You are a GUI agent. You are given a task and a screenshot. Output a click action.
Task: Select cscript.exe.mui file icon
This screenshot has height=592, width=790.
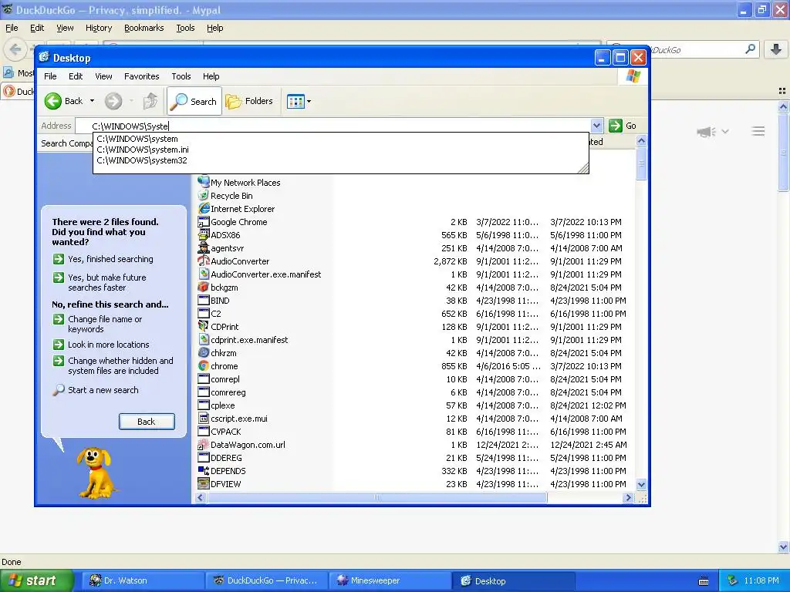click(x=203, y=418)
